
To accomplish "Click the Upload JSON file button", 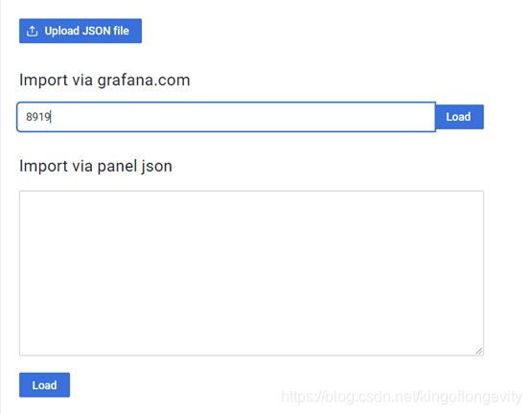I will [x=81, y=31].
